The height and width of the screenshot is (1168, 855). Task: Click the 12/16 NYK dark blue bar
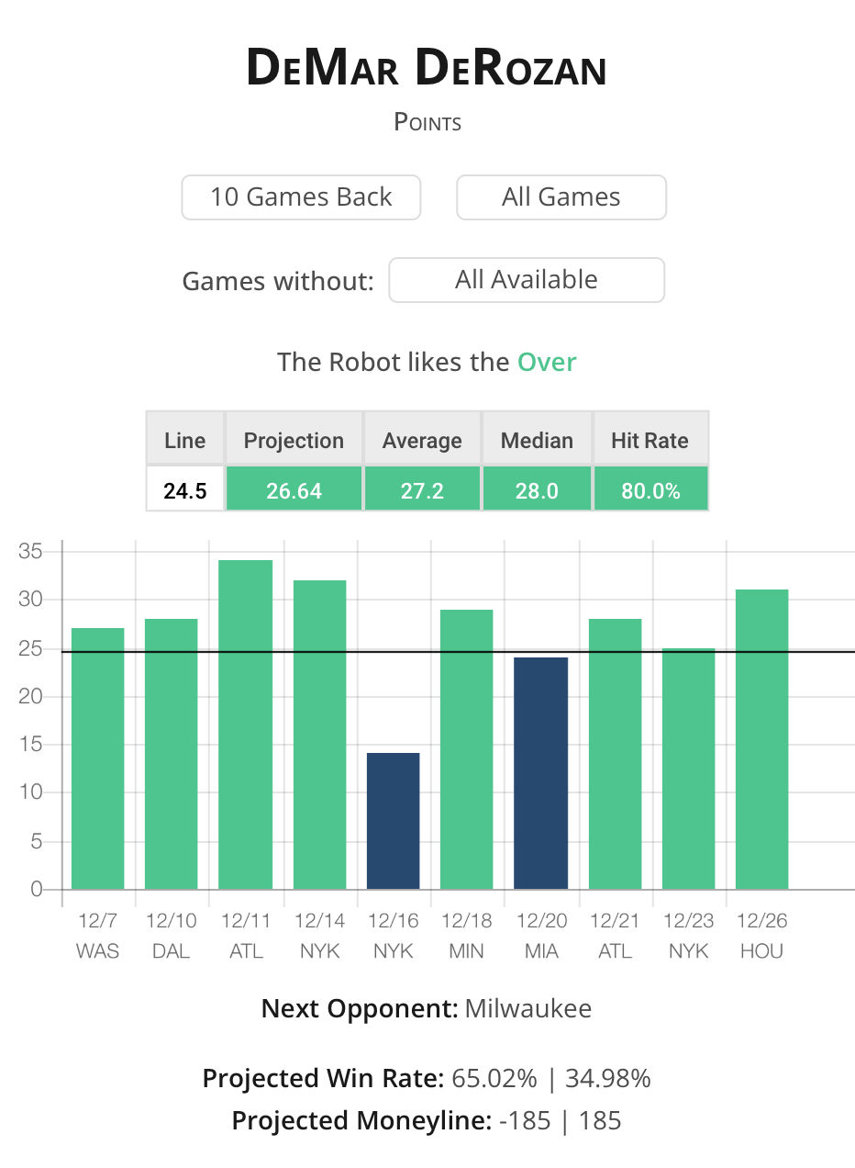click(394, 821)
